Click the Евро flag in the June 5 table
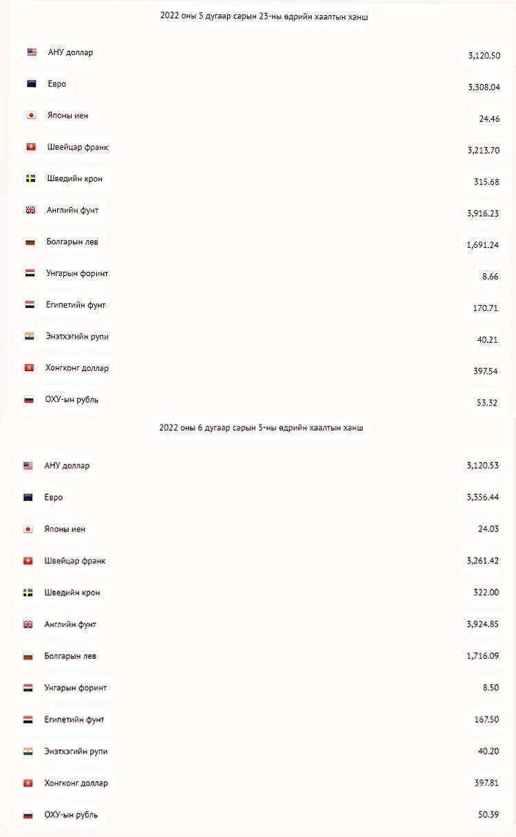This screenshot has width=516, height=837. [x=28, y=498]
